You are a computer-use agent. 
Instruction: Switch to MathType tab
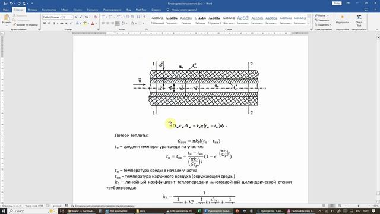point(141,10)
